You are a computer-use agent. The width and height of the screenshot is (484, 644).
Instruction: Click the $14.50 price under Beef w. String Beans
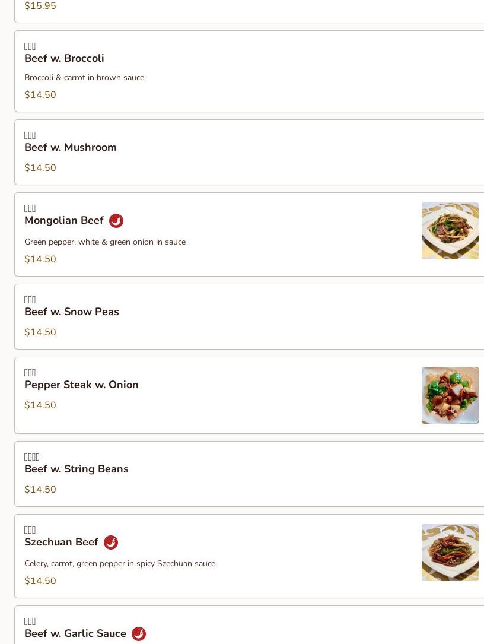tap(40, 489)
